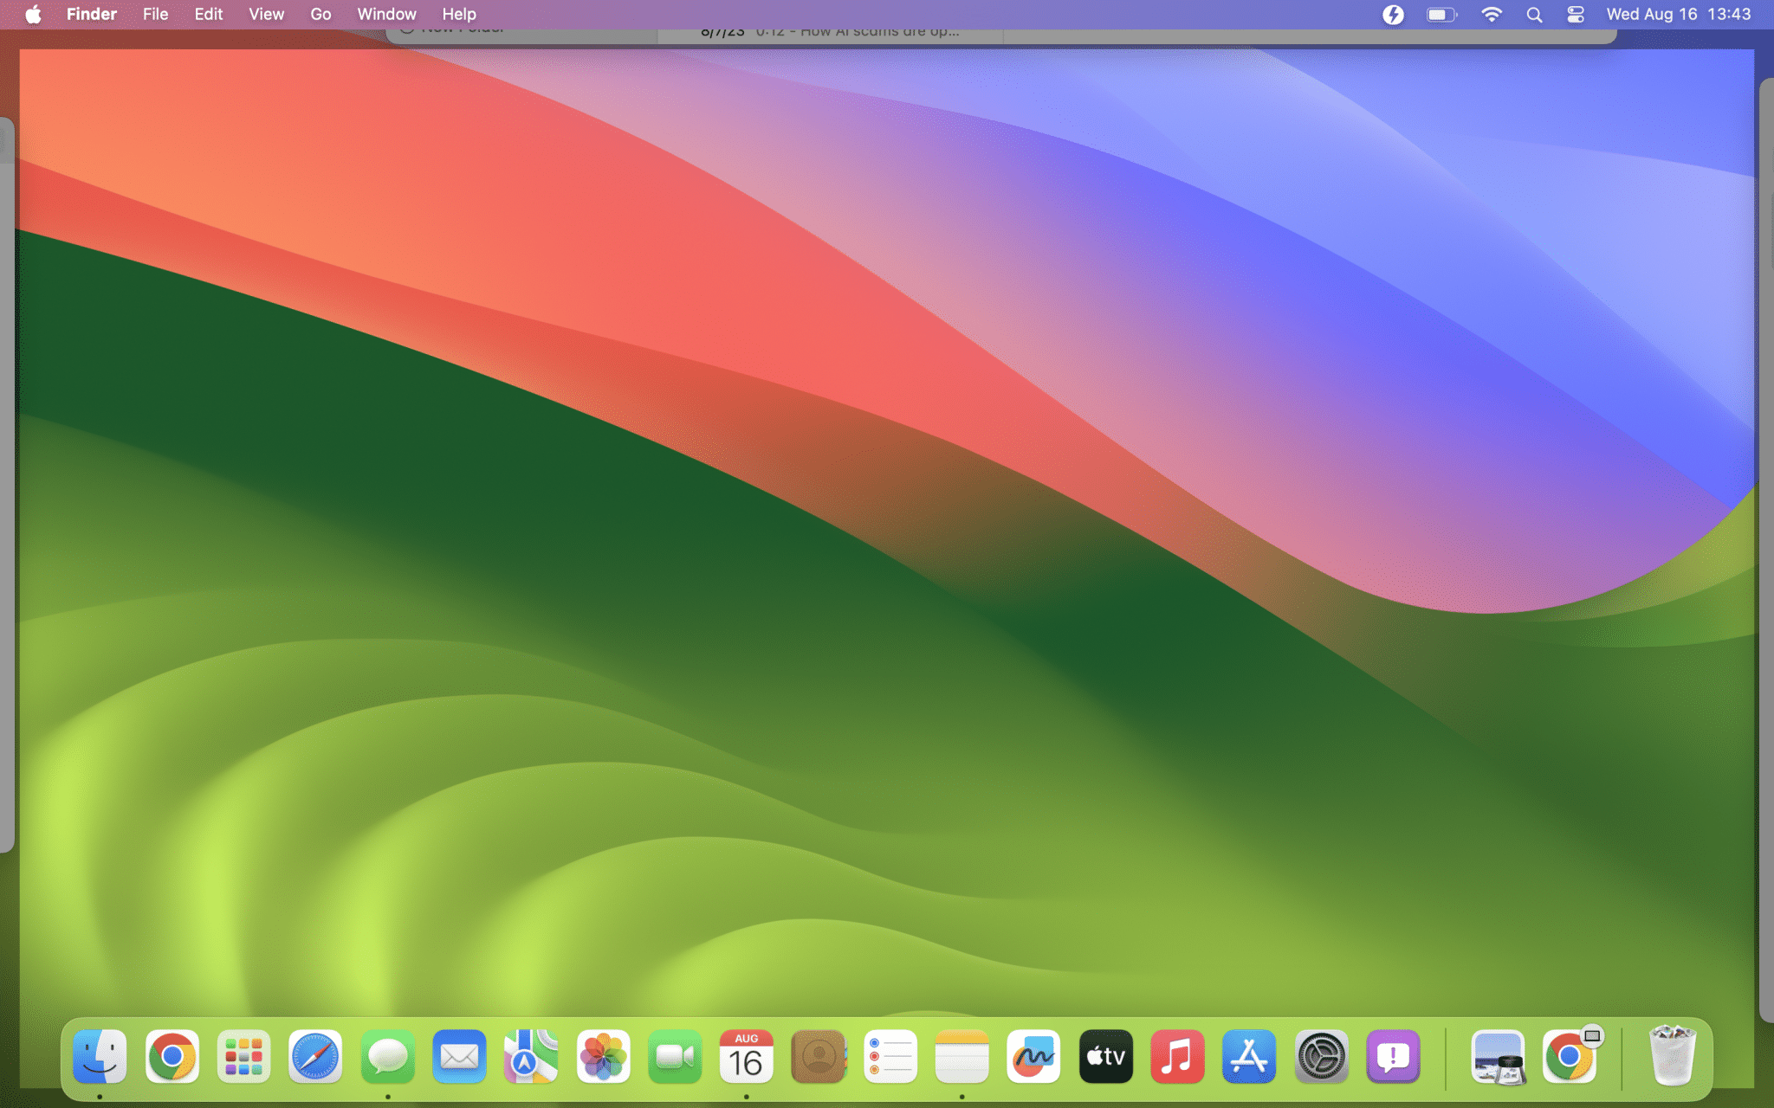Open Safari browser from the Dock
The width and height of the screenshot is (1774, 1108).
(315, 1057)
